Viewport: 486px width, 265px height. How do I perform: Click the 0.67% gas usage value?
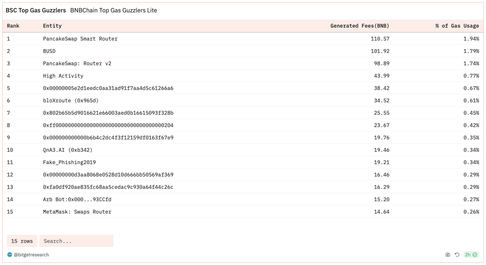(471, 88)
